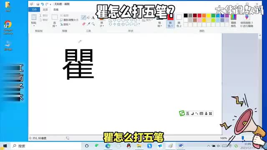Choose the four-point star shape
Image resolution: width=267 pixels, height=150 pixels.
point(114,24)
